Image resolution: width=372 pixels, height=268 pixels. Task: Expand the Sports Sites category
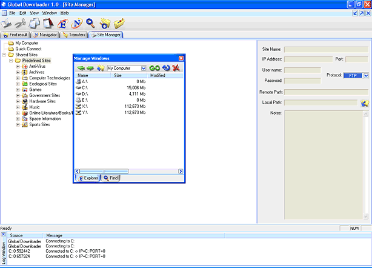18,124
